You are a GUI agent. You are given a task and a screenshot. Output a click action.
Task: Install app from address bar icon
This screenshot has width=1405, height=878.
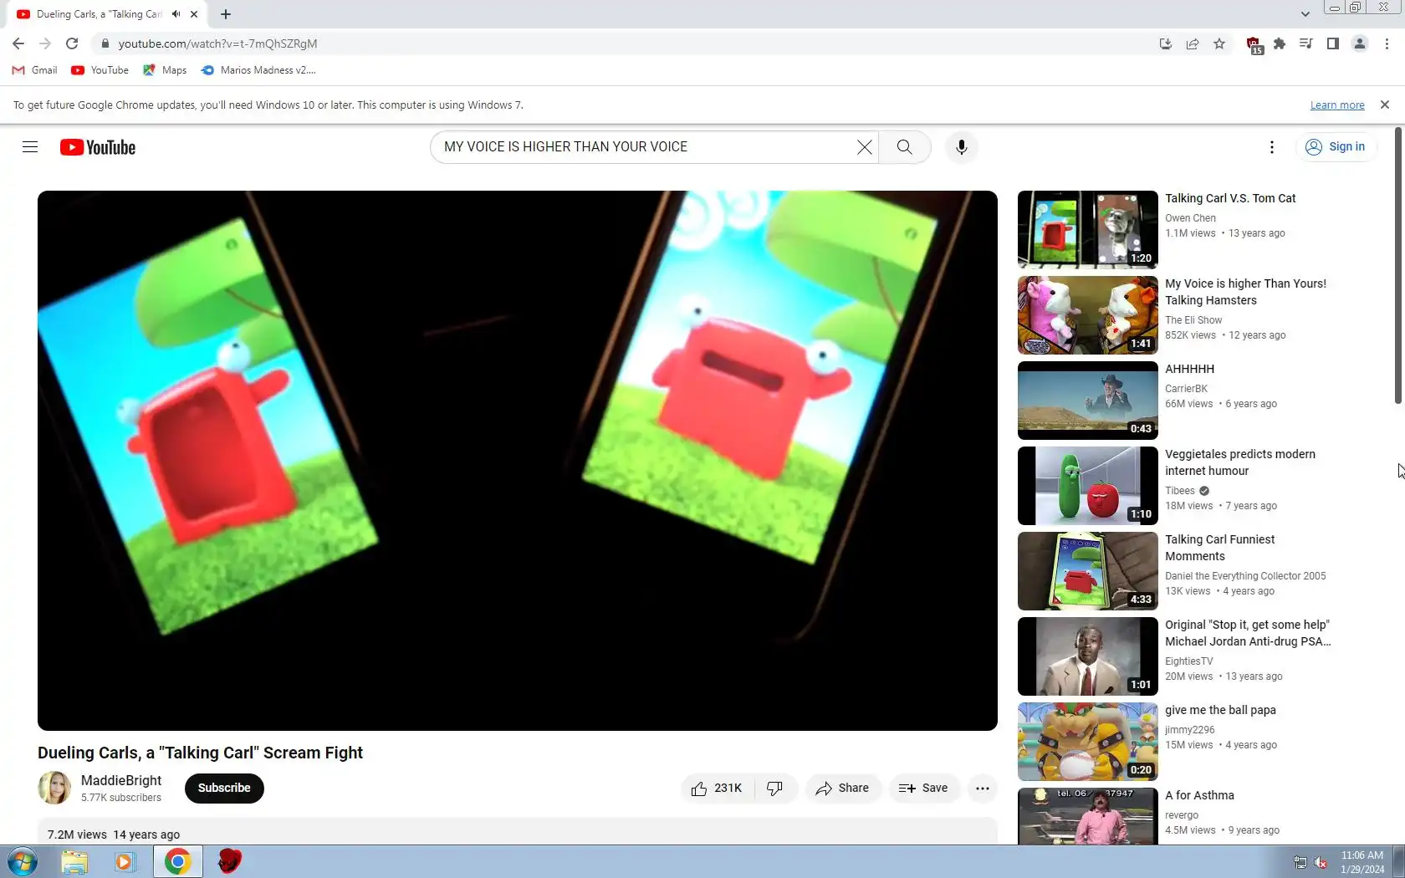[x=1166, y=43]
